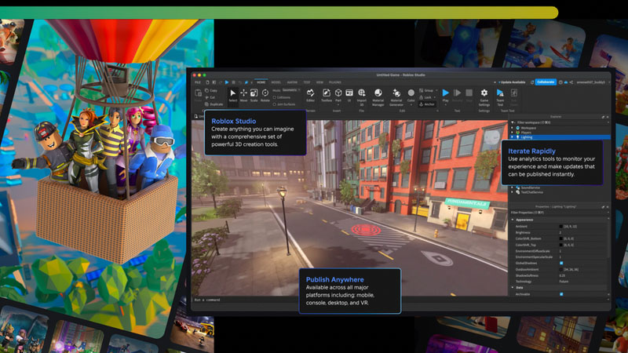Insert a Part from the ribbon
Viewport: 628px width, 353px height.
(x=338, y=95)
